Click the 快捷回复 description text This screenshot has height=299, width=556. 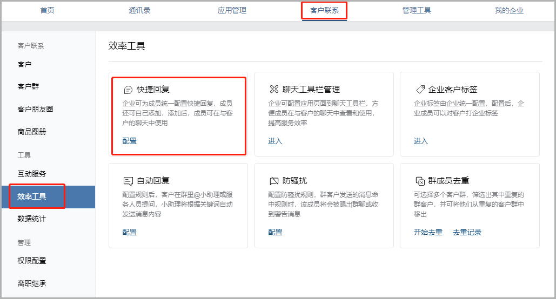pos(177,113)
